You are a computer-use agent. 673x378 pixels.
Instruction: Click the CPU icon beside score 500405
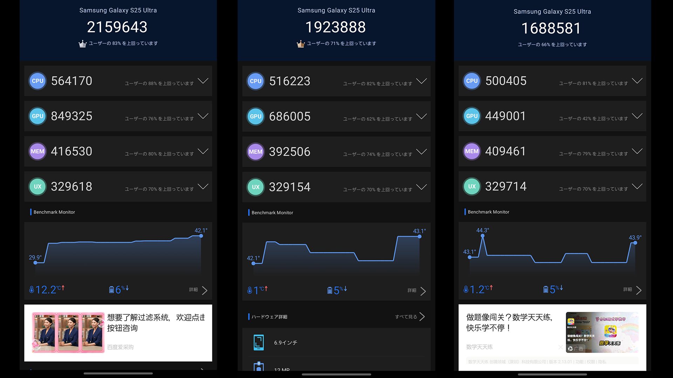click(472, 81)
